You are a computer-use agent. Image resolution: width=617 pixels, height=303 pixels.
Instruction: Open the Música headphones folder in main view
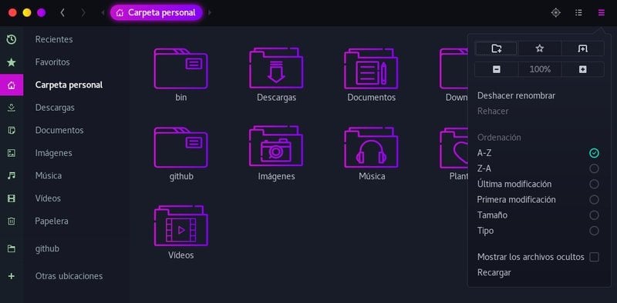pyautogui.click(x=371, y=154)
